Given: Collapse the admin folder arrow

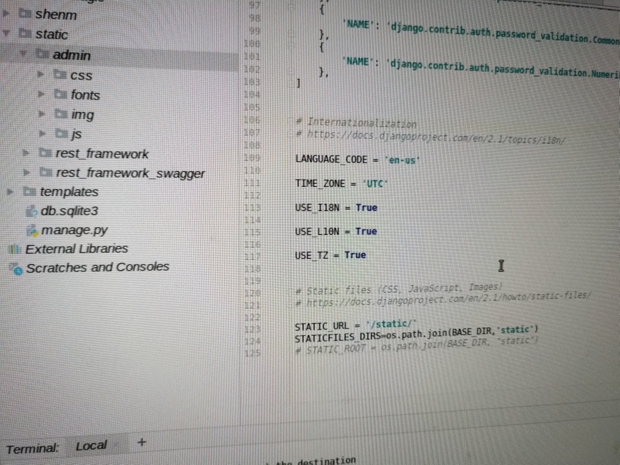Looking at the screenshot, I should click(x=23, y=53).
